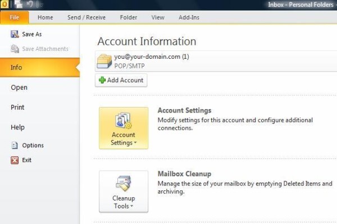Click the red Exit X icon

pyautogui.click(x=15, y=160)
